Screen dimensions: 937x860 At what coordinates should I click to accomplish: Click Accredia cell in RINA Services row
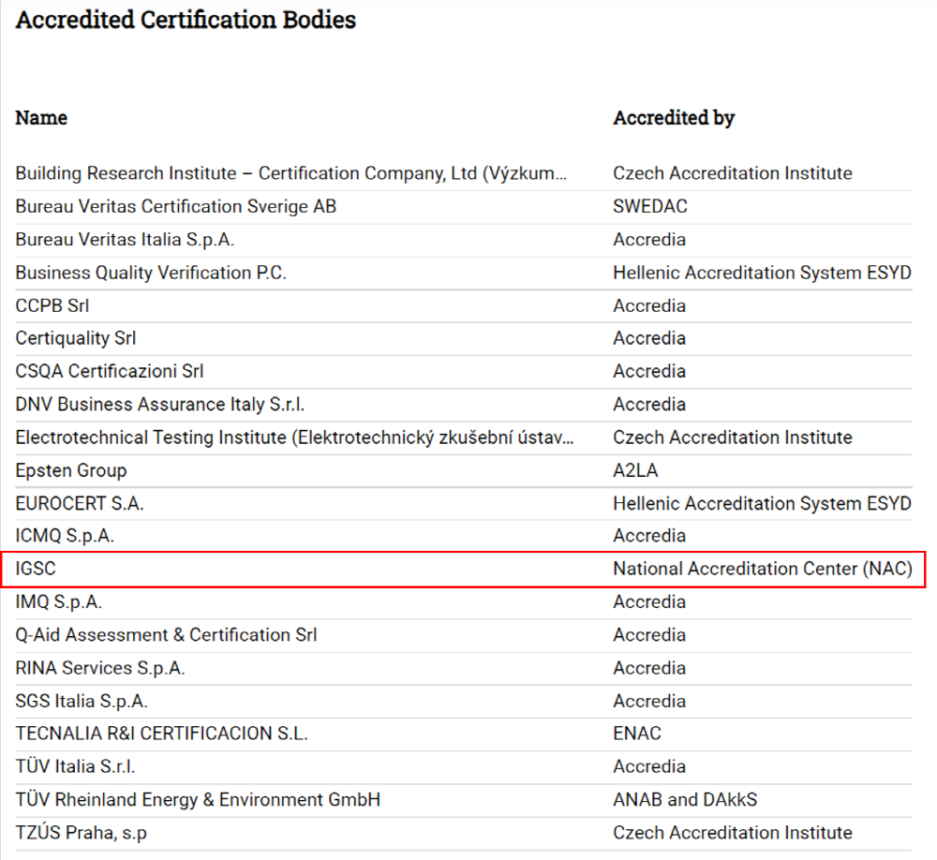coord(649,668)
